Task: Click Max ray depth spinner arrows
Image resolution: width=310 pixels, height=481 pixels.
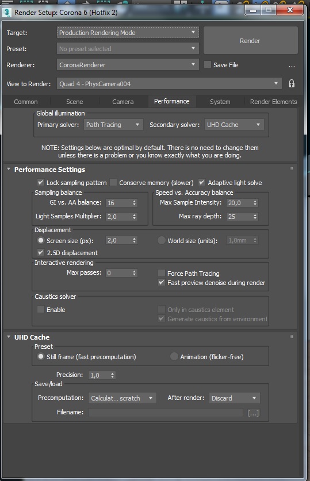Action: [x=255, y=217]
